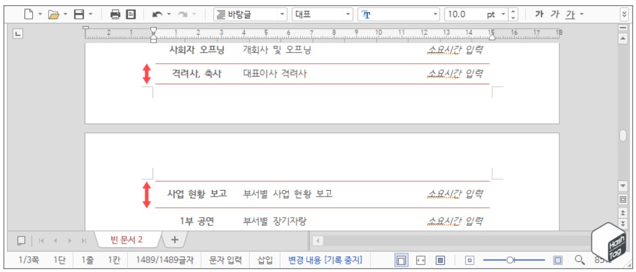636x272 pixels.
Task: Click the horizontal scrollbar left arrow
Action: click(317, 240)
